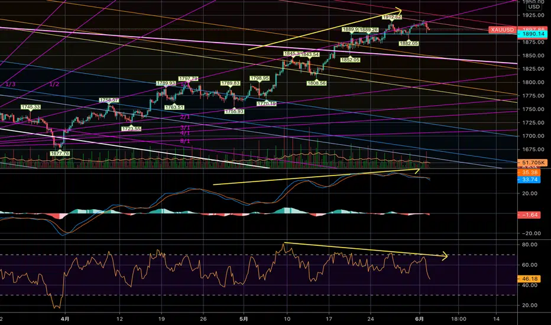Click the 1850.00 price axis value

pyautogui.click(x=533, y=56)
